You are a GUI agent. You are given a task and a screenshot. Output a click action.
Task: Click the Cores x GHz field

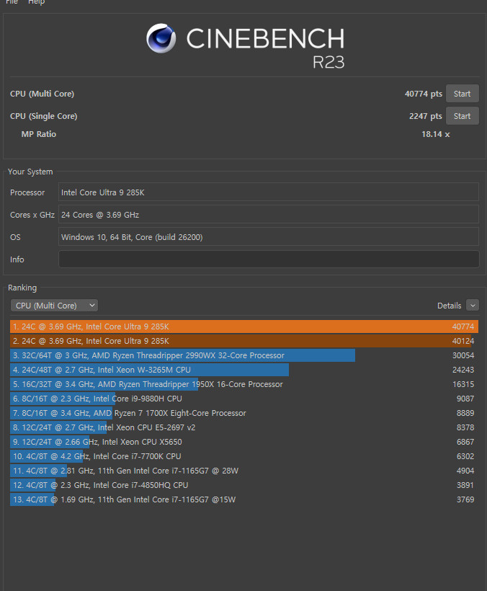(269, 215)
